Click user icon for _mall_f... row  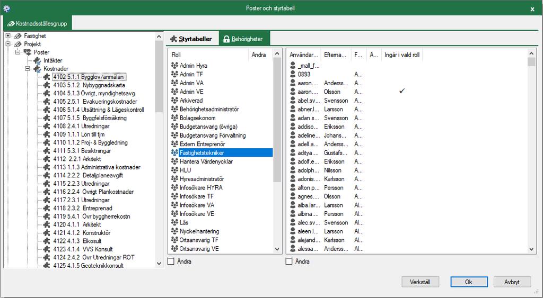293,65
